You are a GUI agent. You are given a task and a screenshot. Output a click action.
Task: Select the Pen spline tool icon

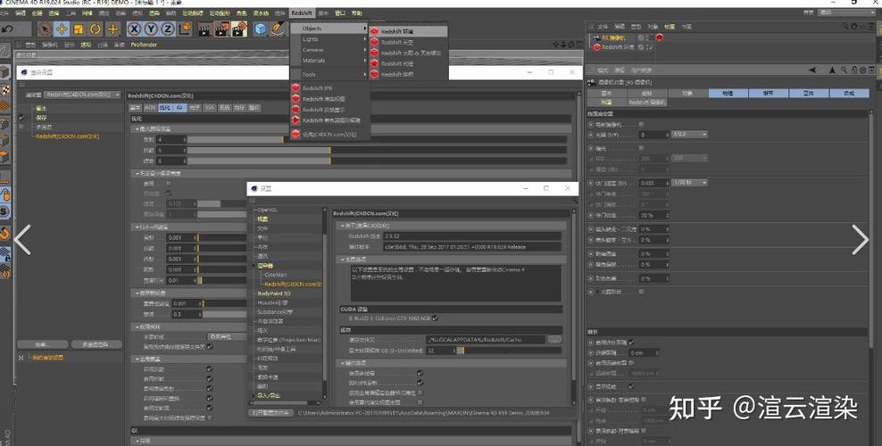click(278, 29)
